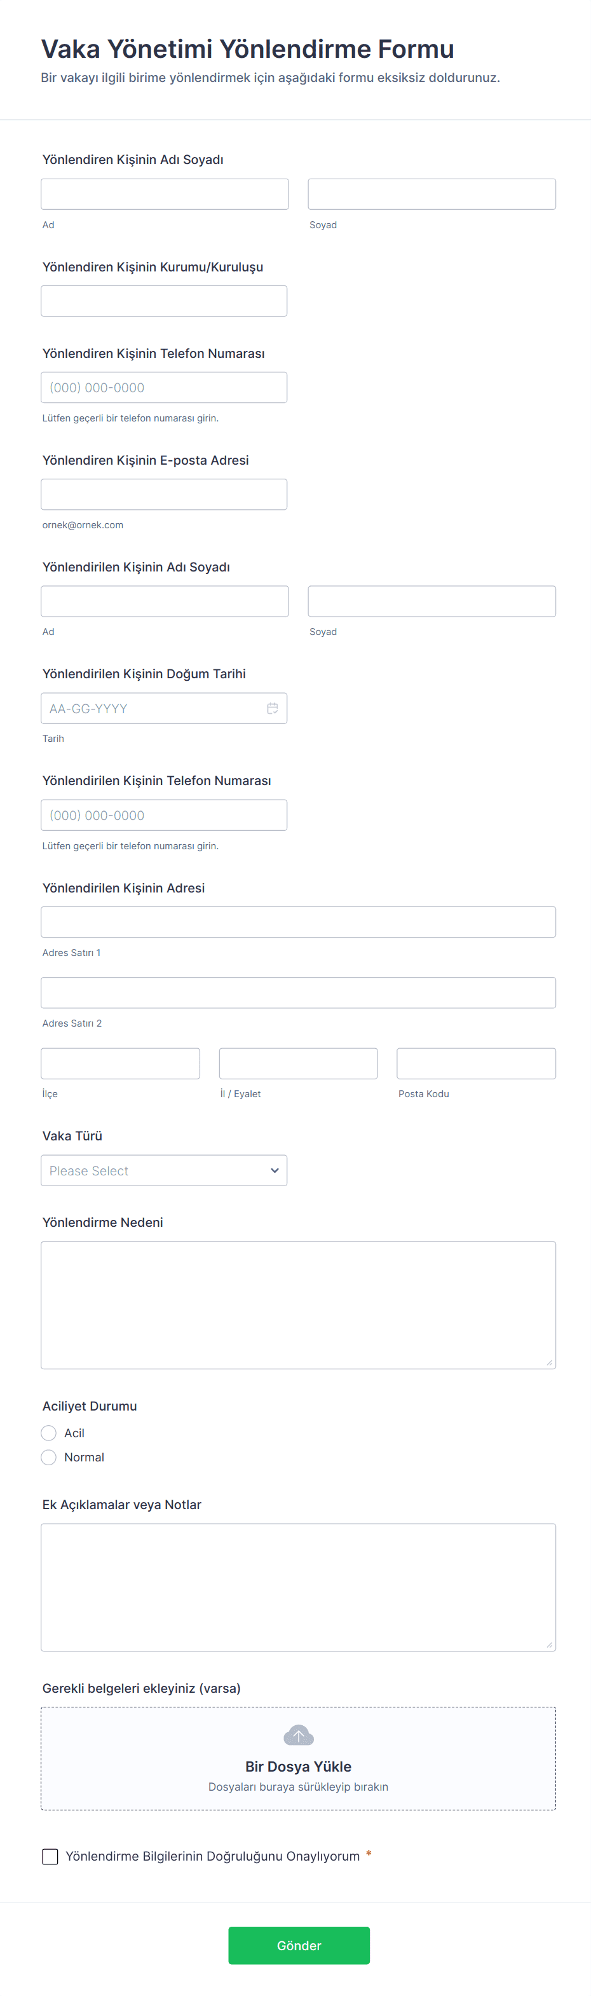This screenshot has width=591, height=1996.
Task: Click the E-posta Adresi input field
Action: [x=163, y=495]
